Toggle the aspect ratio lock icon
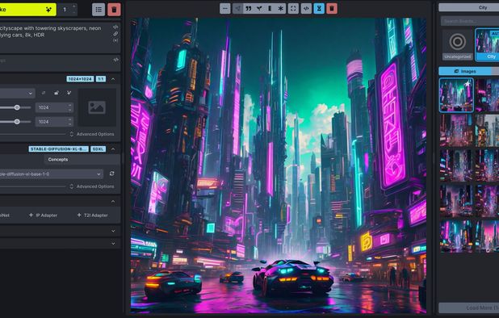This screenshot has width=499, height=318. pos(57,93)
